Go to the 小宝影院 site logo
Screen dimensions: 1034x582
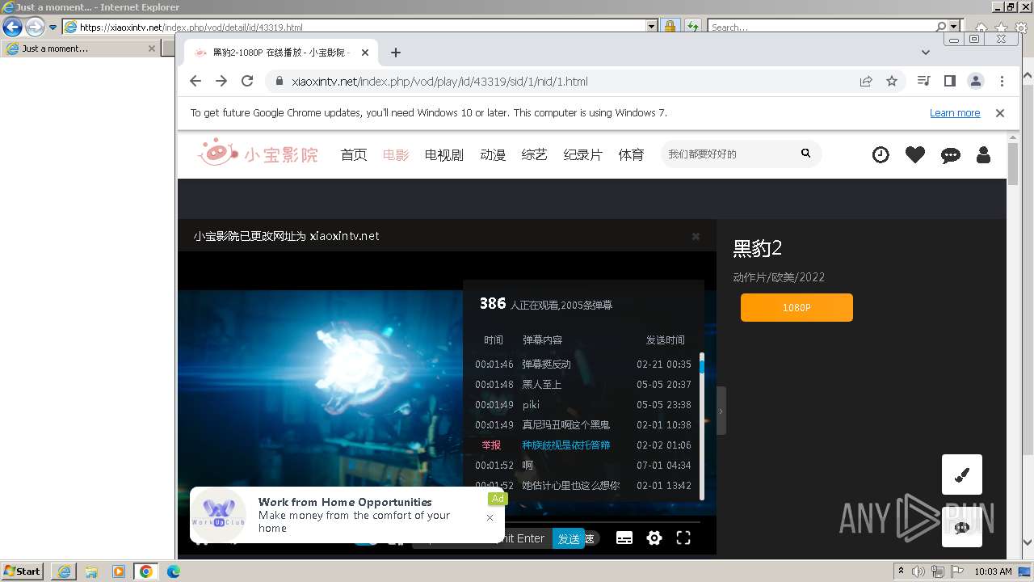pyautogui.click(x=258, y=153)
